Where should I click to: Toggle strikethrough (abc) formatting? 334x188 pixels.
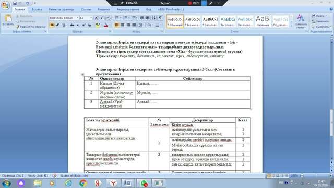pyautogui.click(x=72, y=25)
